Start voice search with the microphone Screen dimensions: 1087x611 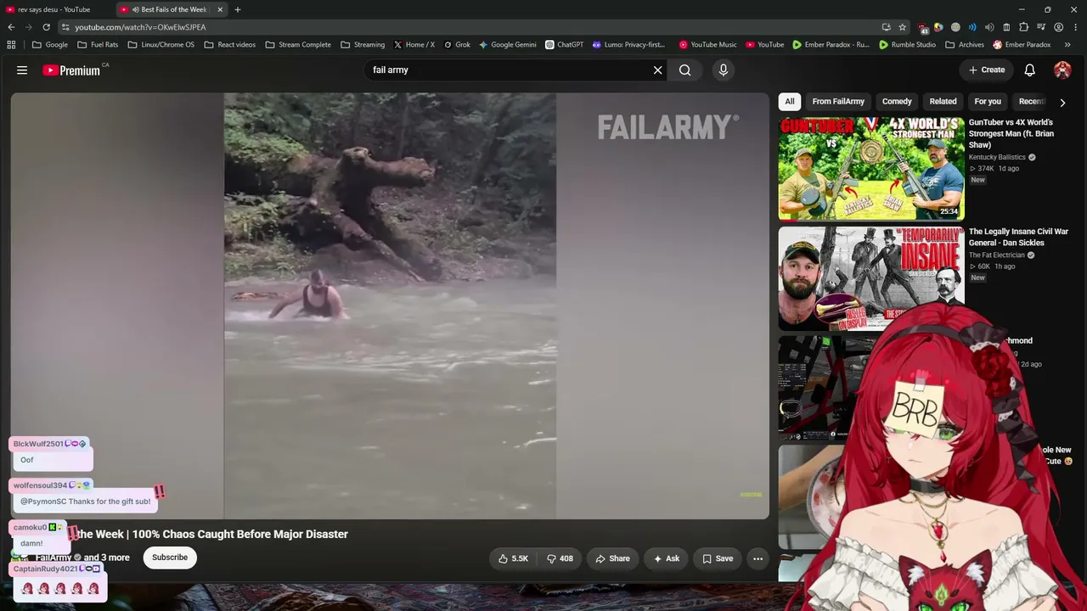click(x=724, y=70)
